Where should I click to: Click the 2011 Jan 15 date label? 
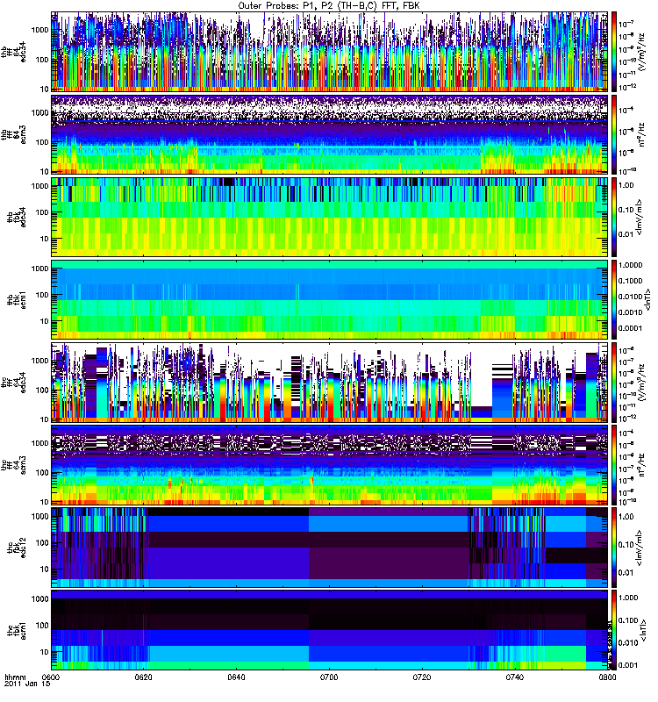28,684
